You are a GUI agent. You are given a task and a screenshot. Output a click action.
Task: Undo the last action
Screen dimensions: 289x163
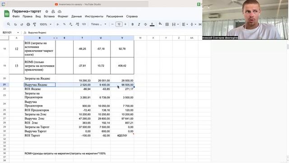[15, 24]
